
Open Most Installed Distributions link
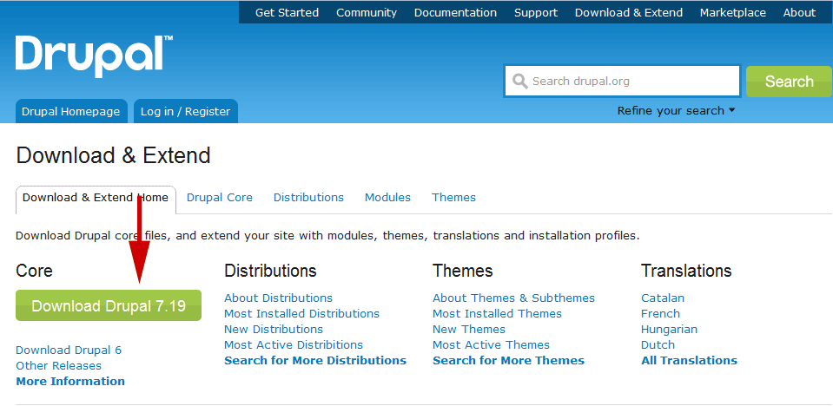(301, 314)
